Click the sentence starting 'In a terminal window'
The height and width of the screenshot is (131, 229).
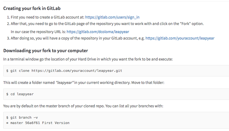pyautogui.click(x=88, y=59)
